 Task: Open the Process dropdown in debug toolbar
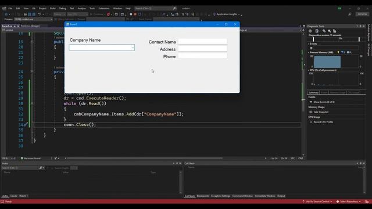click(x=33, y=19)
